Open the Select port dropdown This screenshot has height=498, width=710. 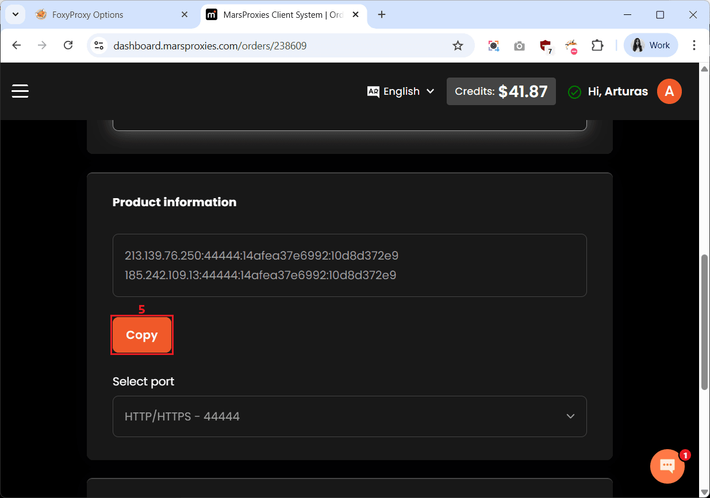(x=350, y=416)
